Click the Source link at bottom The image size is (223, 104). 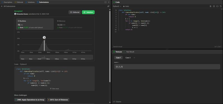click(117, 101)
